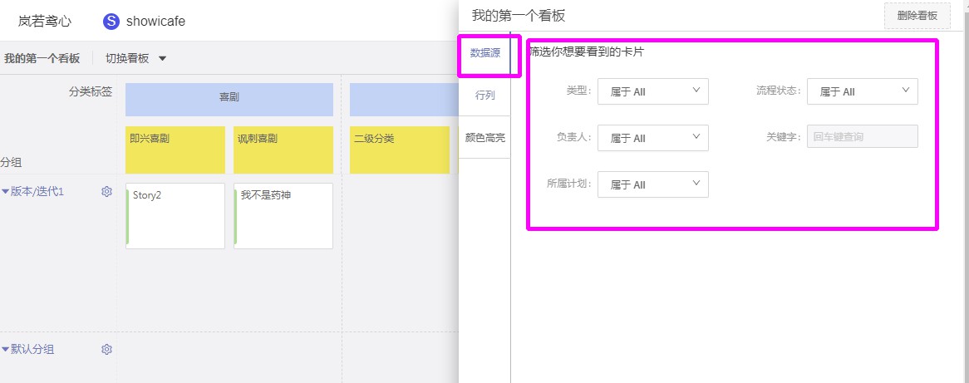Open settings gear for 版本/迭代1 group
969x383 pixels.
[x=106, y=191]
